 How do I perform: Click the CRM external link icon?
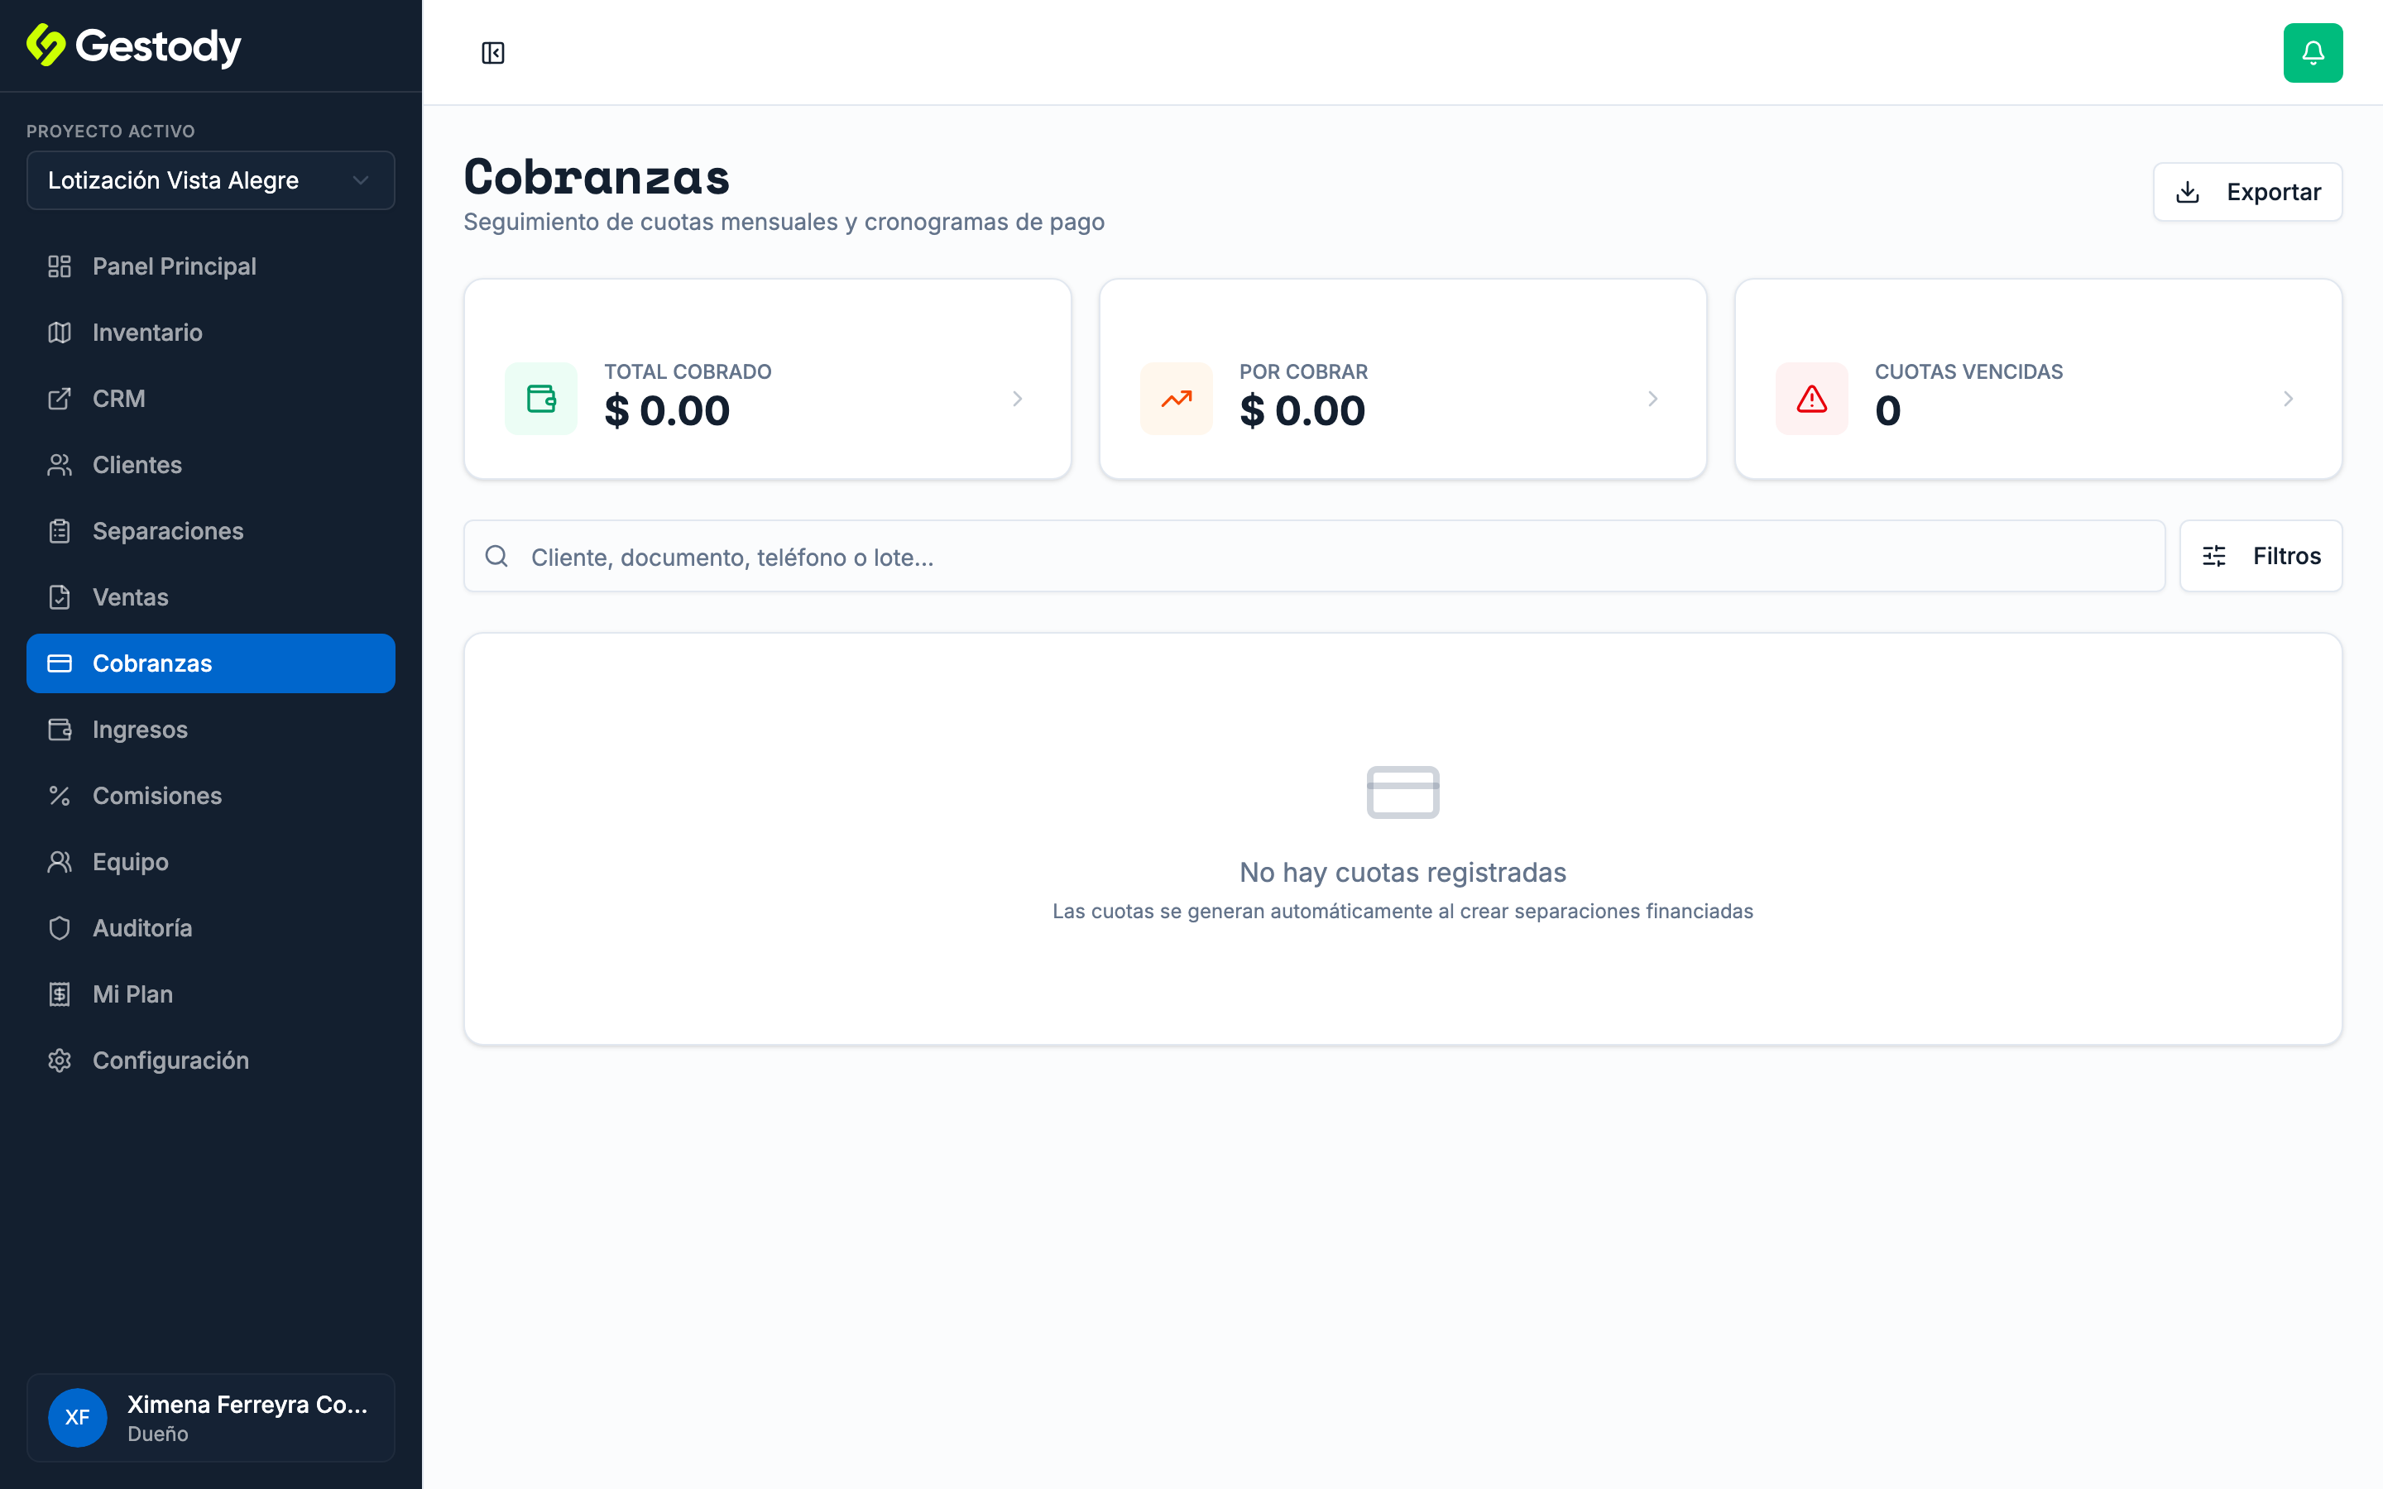coord(59,399)
